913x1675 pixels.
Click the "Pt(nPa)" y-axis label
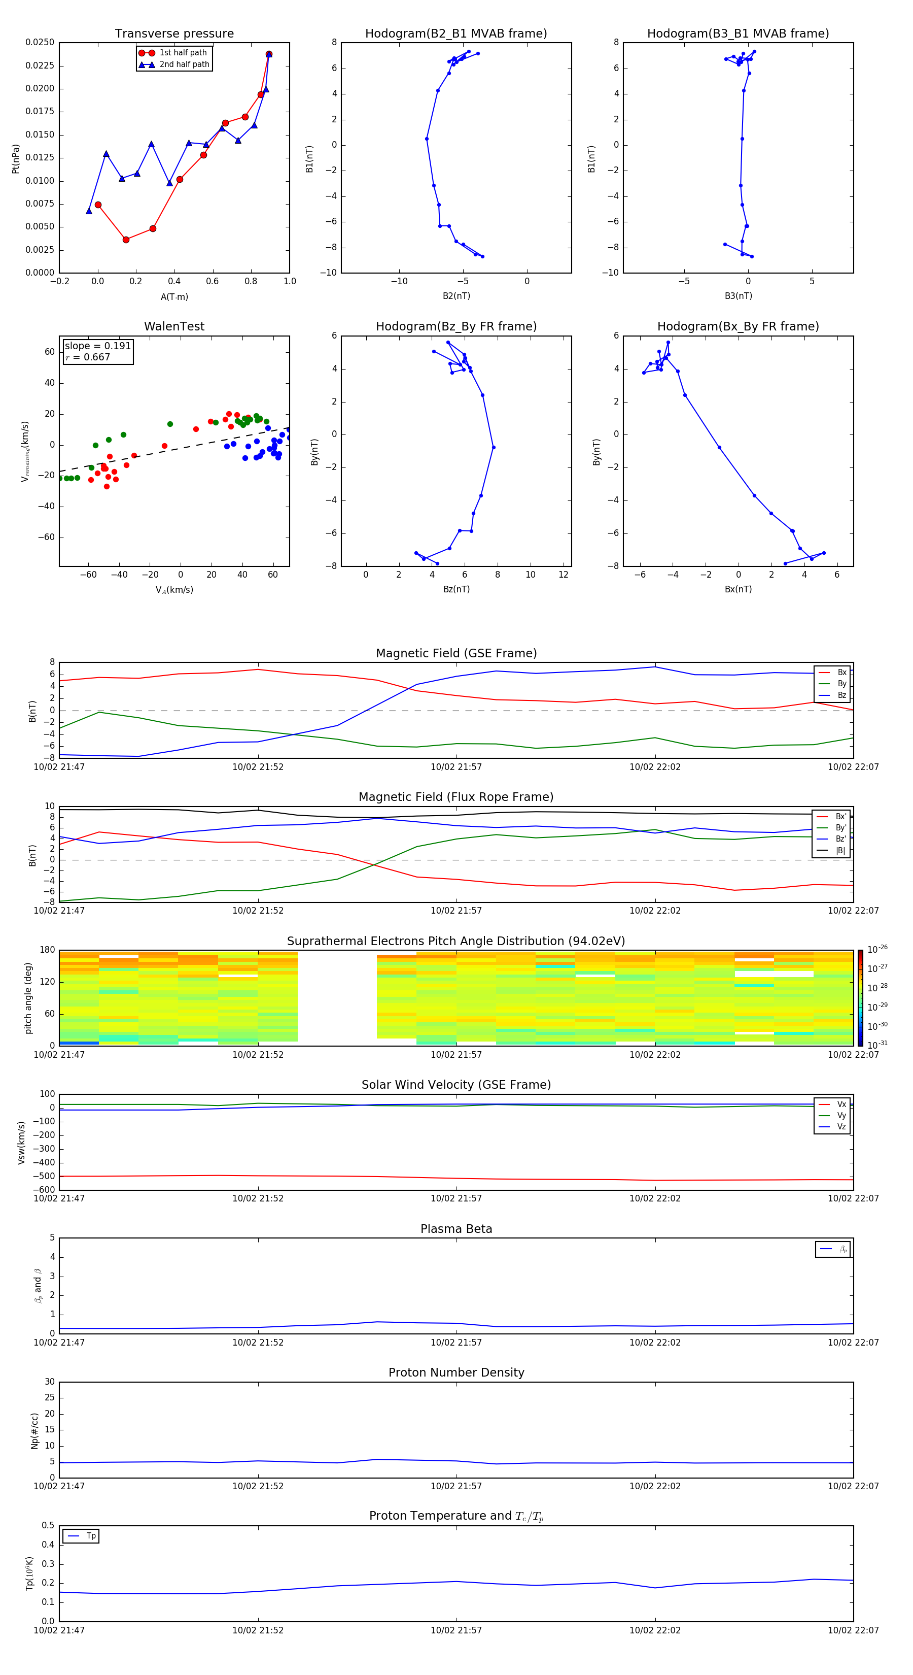point(16,159)
